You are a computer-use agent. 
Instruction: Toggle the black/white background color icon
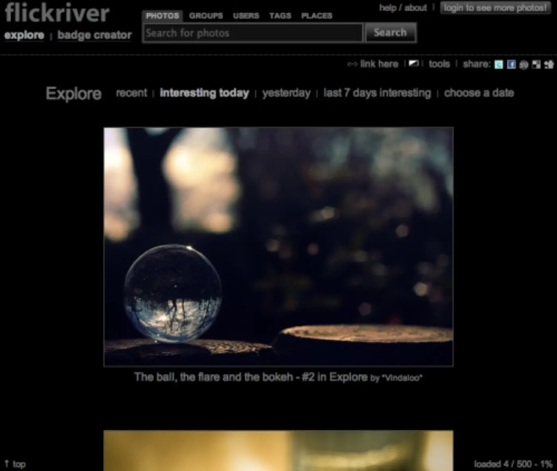pos(414,64)
